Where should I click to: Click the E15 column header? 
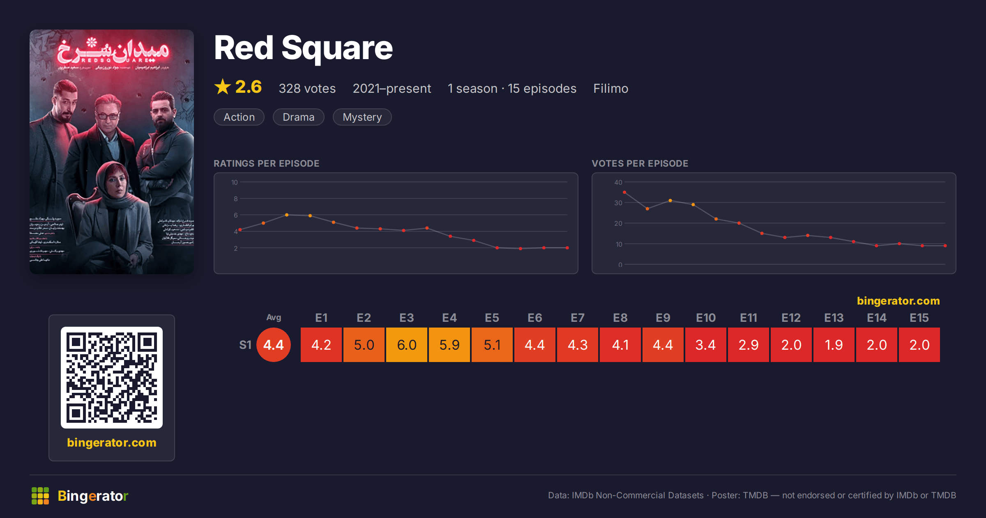tap(919, 318)
